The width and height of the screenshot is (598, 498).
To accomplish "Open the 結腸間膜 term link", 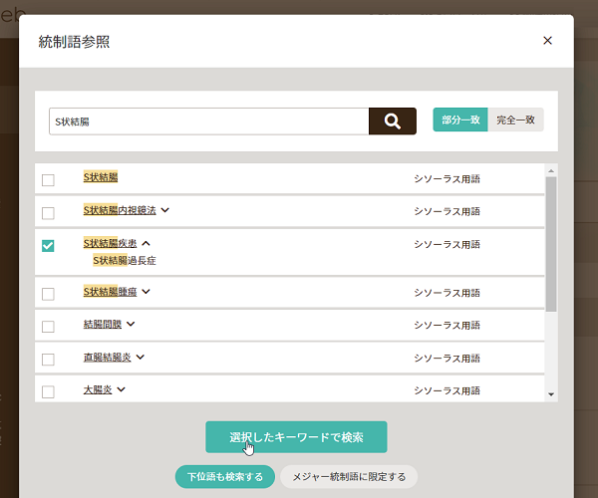I will pyautogui.click(x=103, y=325).
